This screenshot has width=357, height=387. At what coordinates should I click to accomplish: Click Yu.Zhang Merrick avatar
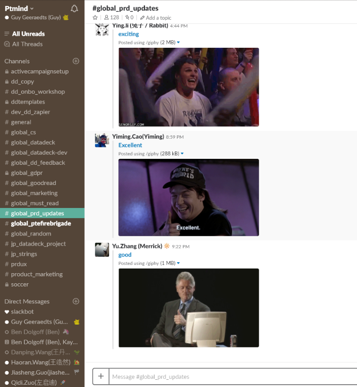(102, 250)
